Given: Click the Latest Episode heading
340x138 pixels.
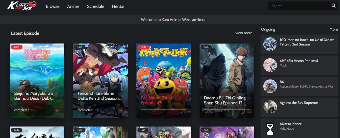Looking at the screenshot, I should point(25,33).
